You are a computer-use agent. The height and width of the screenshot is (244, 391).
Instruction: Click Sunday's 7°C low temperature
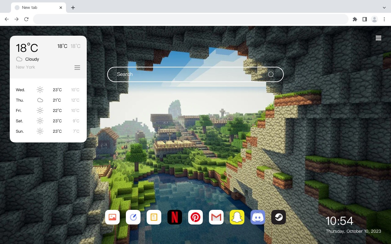pos(76,131)
